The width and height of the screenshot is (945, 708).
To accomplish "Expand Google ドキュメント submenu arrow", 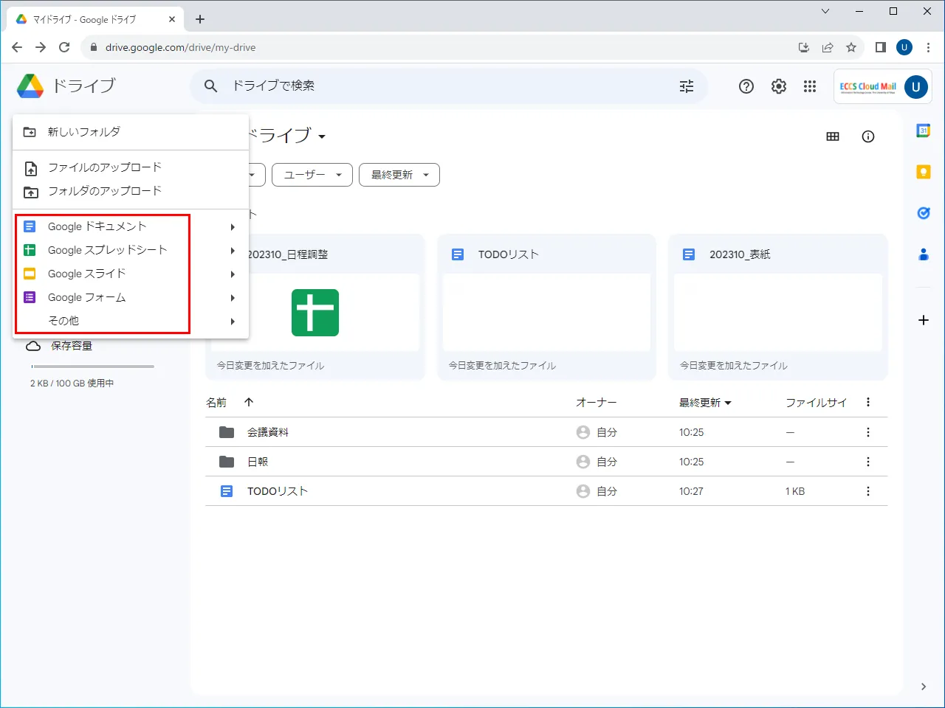I will pyautogui.click(x=233, y=227).
